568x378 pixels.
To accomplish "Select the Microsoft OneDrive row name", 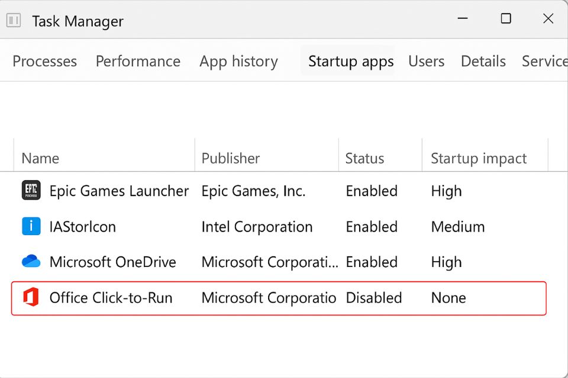I will coord(112,262).
